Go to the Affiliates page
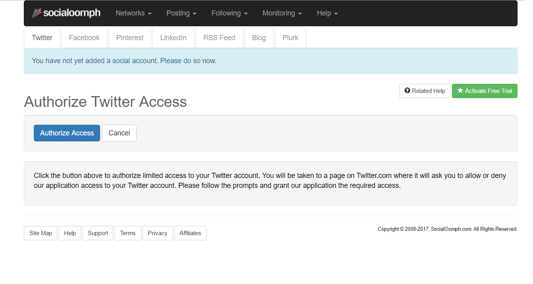Screen dimensions: 533x284 (x=190, y=233)
